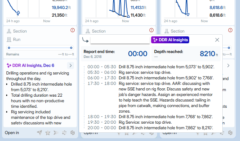Screen dimensions: 240x141
Task: Click the left handle of the Run slider
Action: [x=9, y=48]
